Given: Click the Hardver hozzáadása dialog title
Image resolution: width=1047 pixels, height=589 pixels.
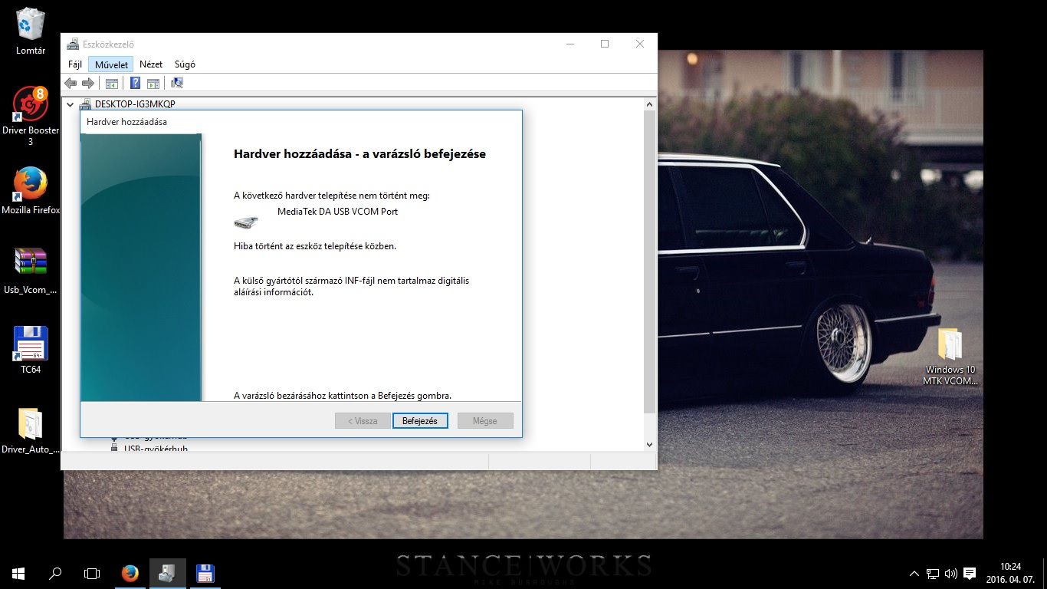Looking at the screenshot, I should [126, 122].
